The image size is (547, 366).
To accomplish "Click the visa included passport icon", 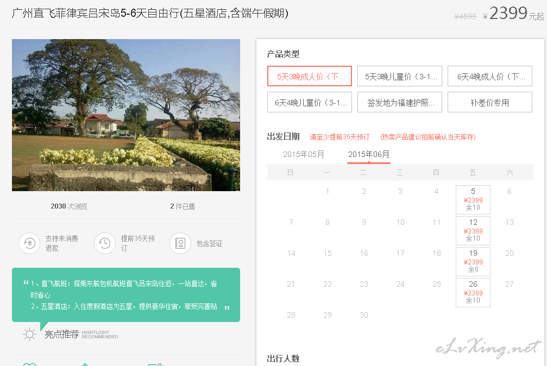I will coord(180,243).
